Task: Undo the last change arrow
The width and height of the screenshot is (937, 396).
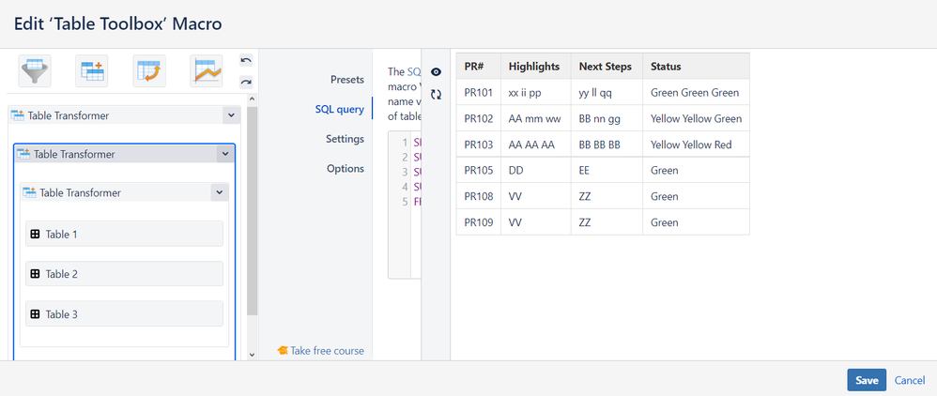Action: click(x=246, y=60)
